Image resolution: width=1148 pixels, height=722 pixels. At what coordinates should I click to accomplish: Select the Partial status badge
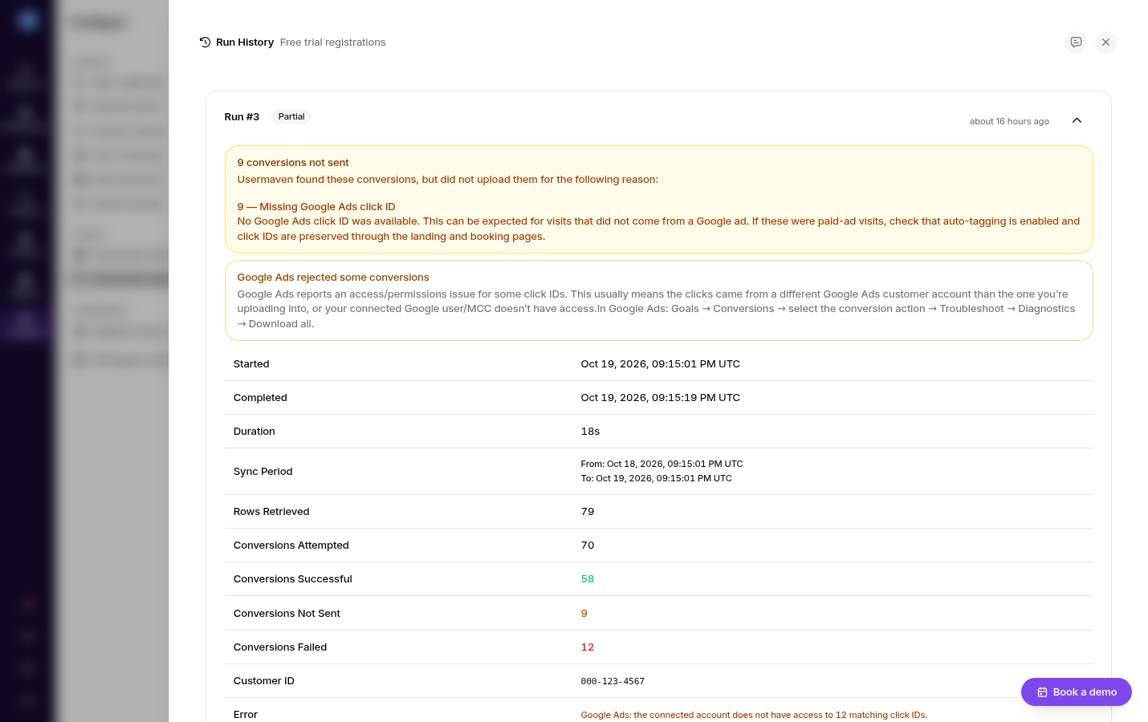pyautogui.click(x=291, y=117)
